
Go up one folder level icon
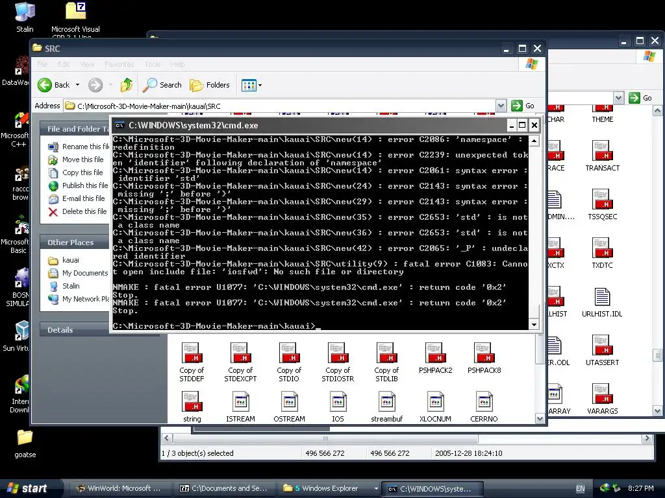(x=126, y=85)
